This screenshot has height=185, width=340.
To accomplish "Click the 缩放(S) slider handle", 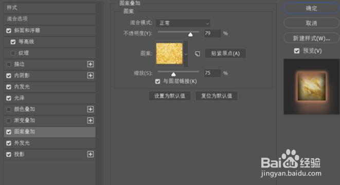I will coord(173,74).
